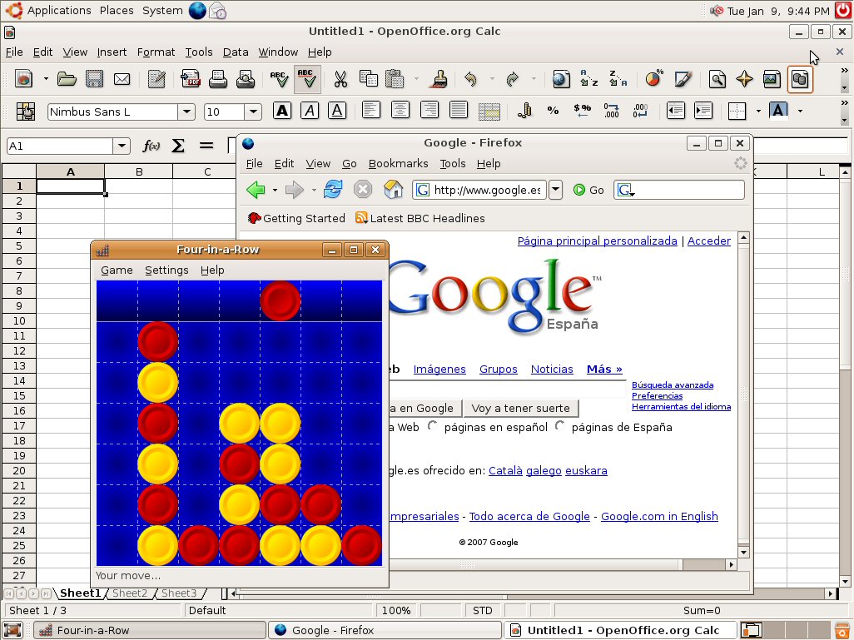The image size is (854, 640).
Task: Open Find & Replace in Calc
Action: click(717, 80)
